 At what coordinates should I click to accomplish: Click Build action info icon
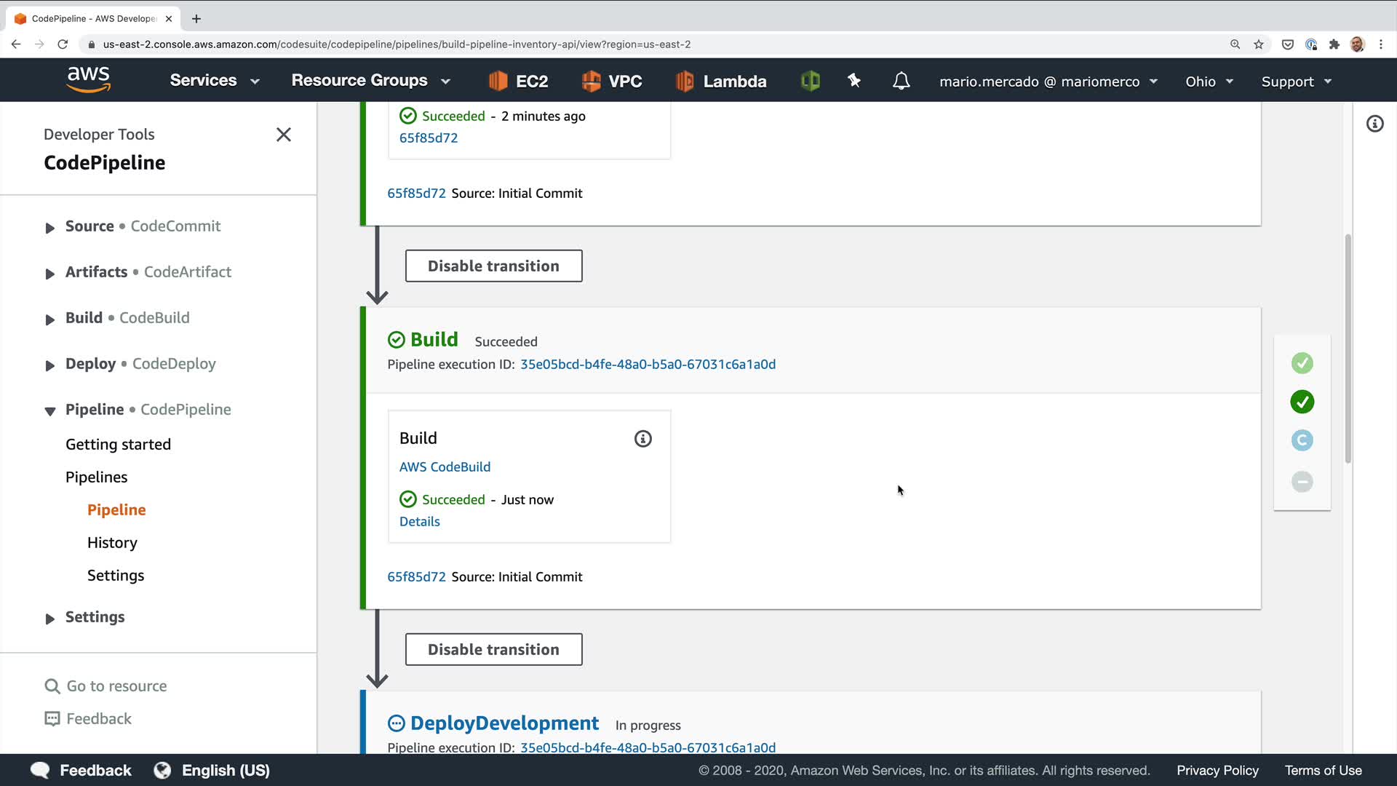click(642, 438)
